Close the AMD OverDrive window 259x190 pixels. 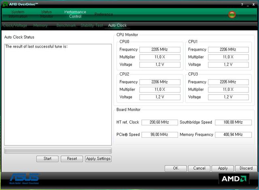click(254, 4)
